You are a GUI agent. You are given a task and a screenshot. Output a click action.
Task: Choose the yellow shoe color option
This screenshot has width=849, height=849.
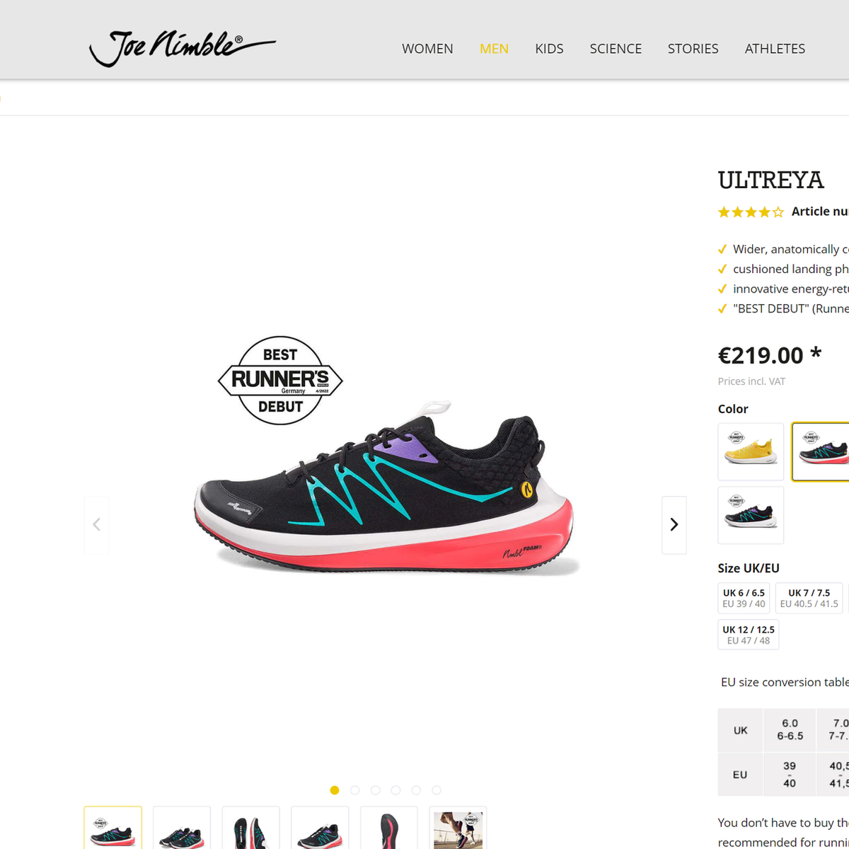751,452
